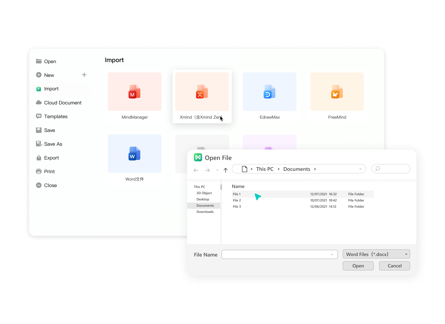Select New in the sidebar menu
445x324 pixels.
coord(49,75)
